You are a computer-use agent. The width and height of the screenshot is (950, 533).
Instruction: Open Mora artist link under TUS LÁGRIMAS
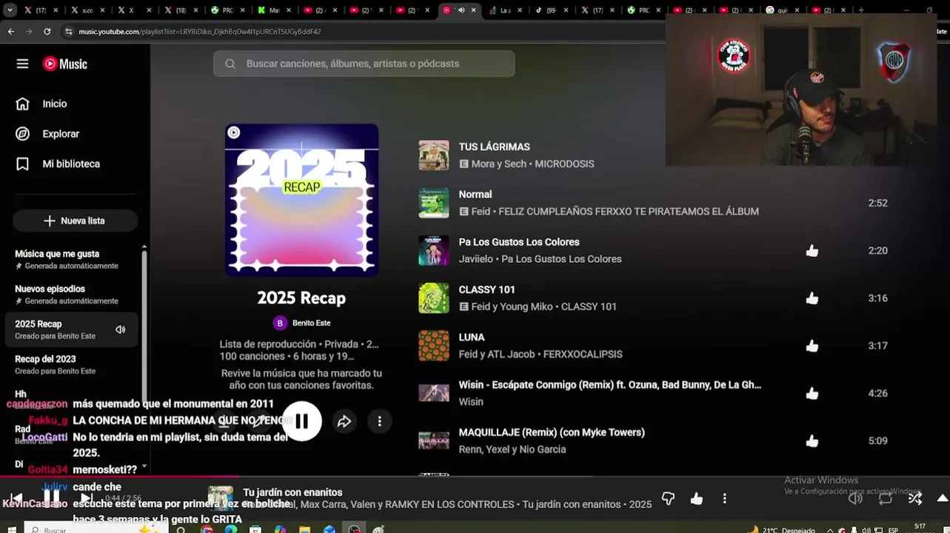coord(482,164)
